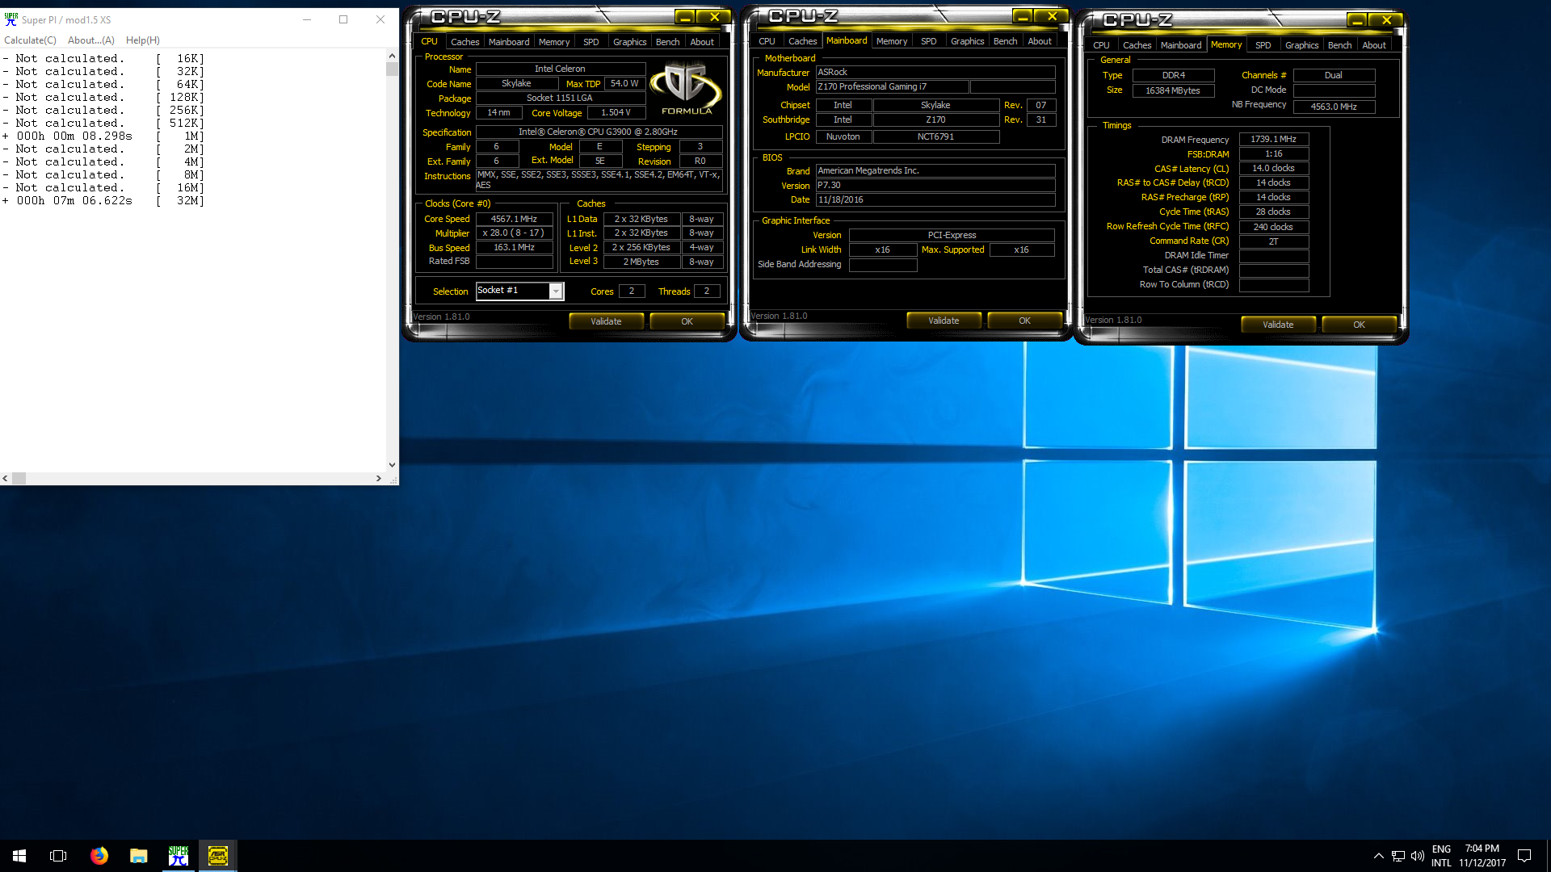1551x872 pixels.
Task: Switch the ENG INTL input language
Action: (1441, 856)
